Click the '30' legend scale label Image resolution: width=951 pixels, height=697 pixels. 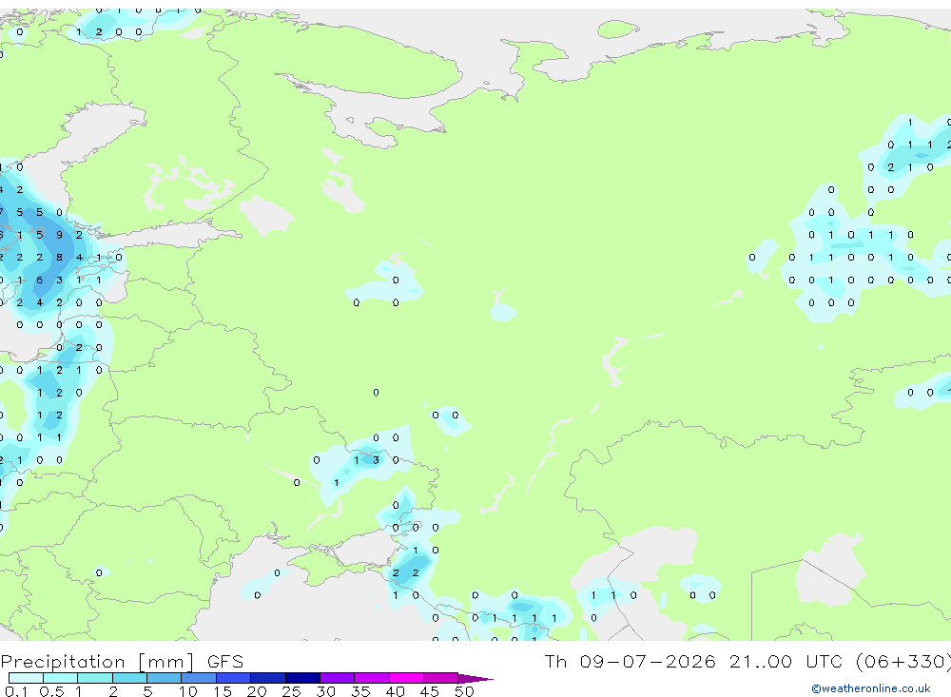click(325, 691)
